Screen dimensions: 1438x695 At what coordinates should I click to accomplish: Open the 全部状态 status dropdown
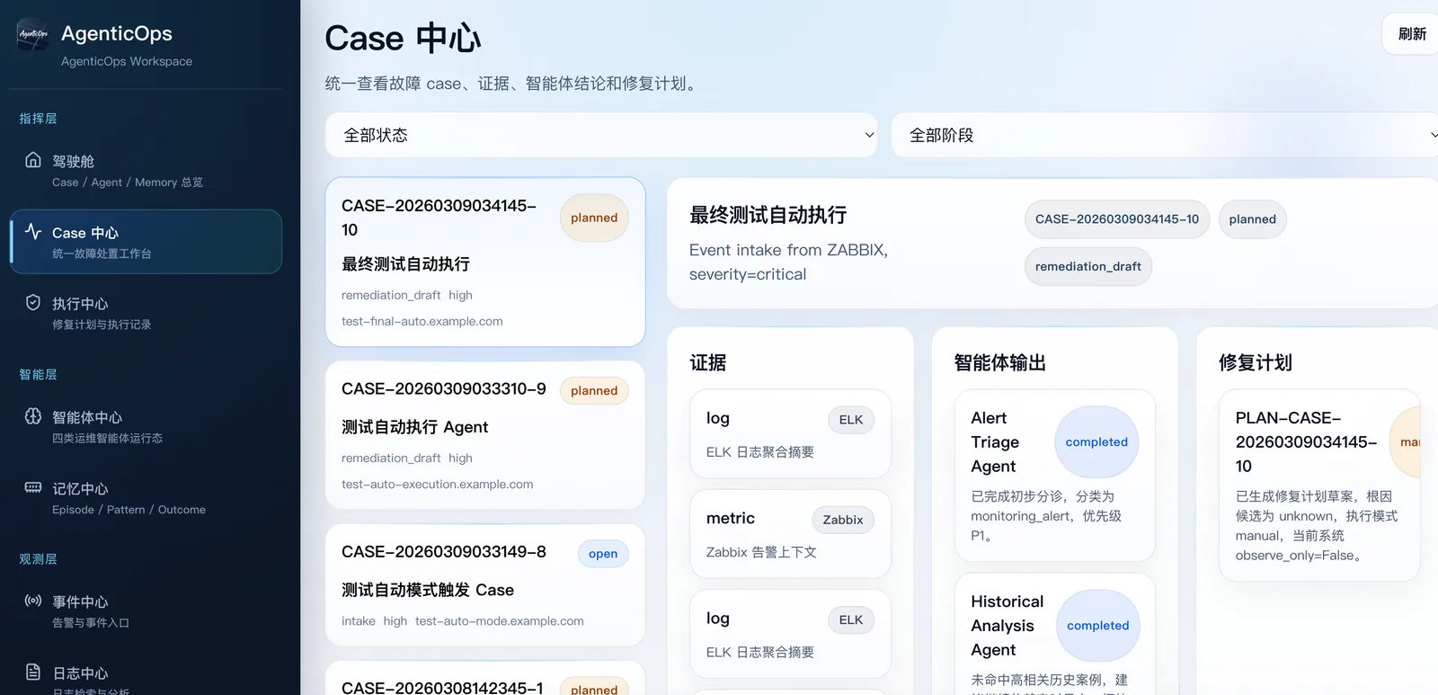tap(601, 135)
